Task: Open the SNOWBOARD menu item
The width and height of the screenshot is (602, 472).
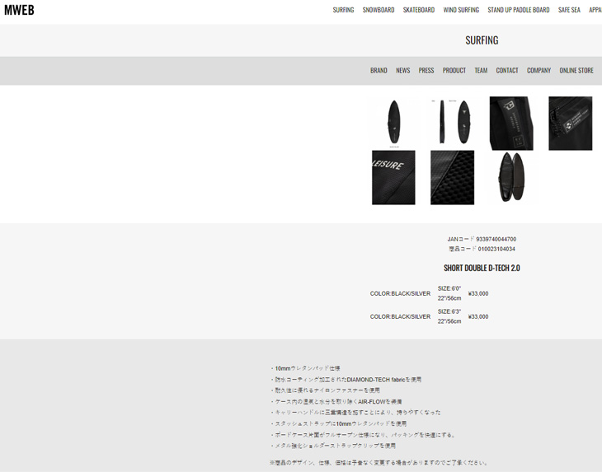Action: click(x=379, y=10)
